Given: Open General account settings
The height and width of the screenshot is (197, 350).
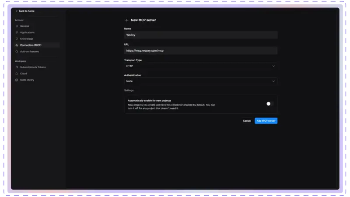Looking at the screenshot, I should (24, 26).
